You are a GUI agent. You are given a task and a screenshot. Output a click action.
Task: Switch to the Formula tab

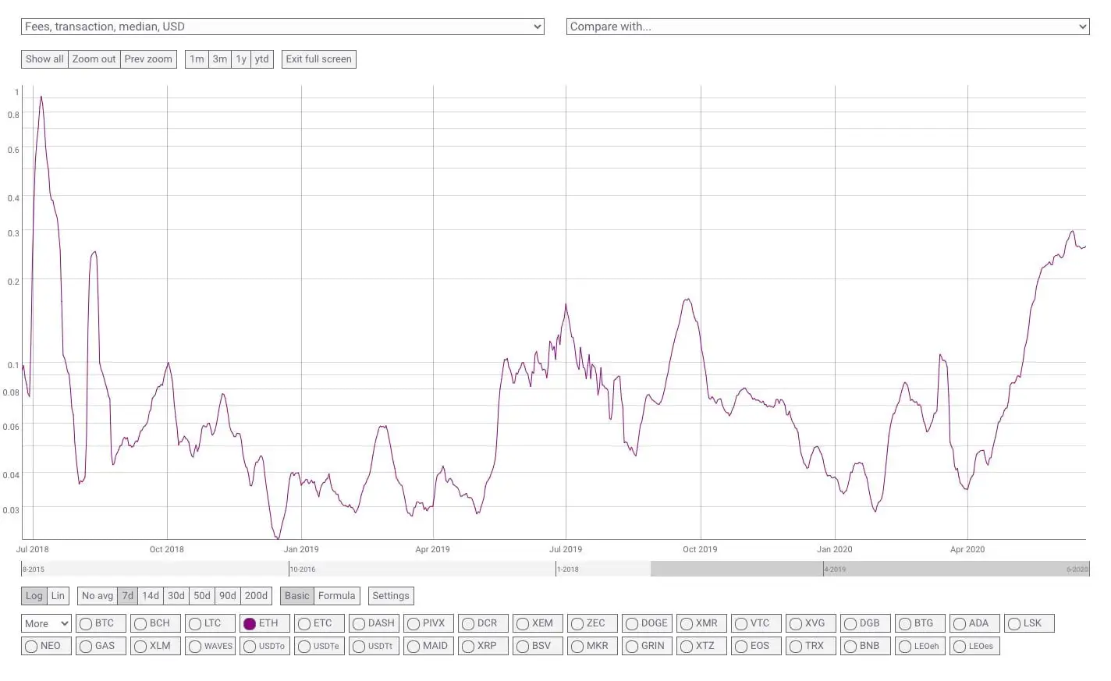tap(336, 595)
